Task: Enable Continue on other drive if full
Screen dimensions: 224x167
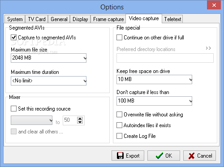Action: 119,38
